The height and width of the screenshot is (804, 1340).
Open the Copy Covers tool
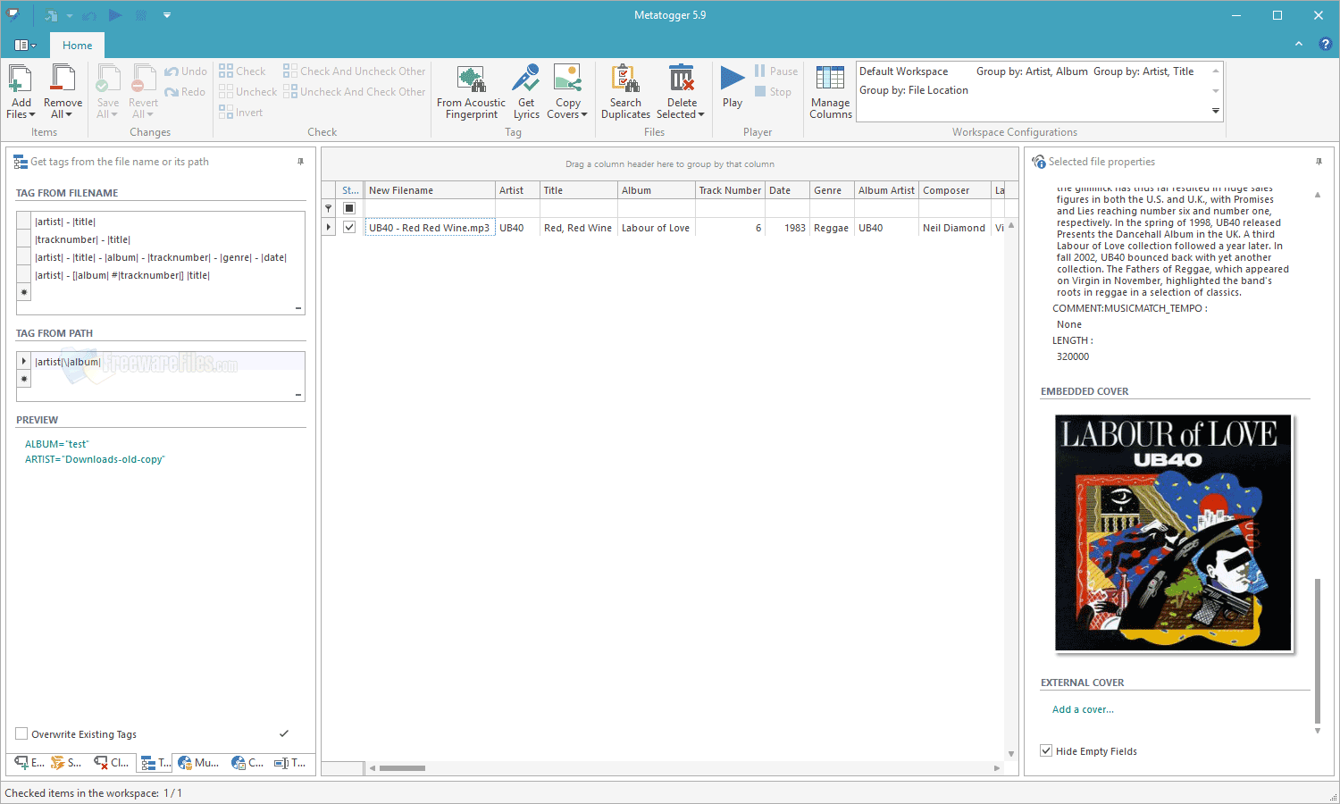pyautogui.click(x=567, y=89)
